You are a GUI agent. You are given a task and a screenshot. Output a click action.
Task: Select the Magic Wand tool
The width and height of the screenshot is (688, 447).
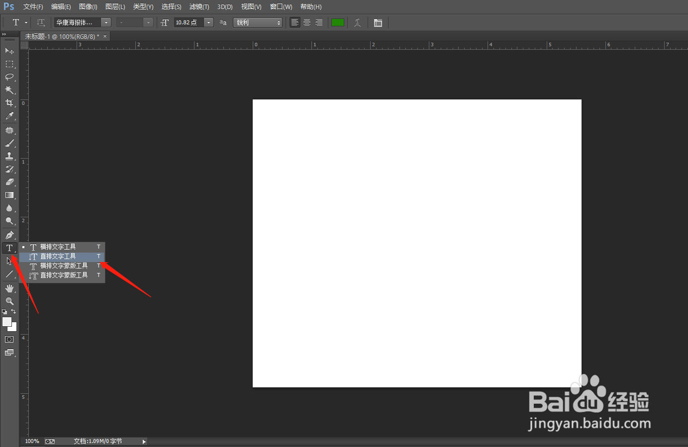point(9,90)
